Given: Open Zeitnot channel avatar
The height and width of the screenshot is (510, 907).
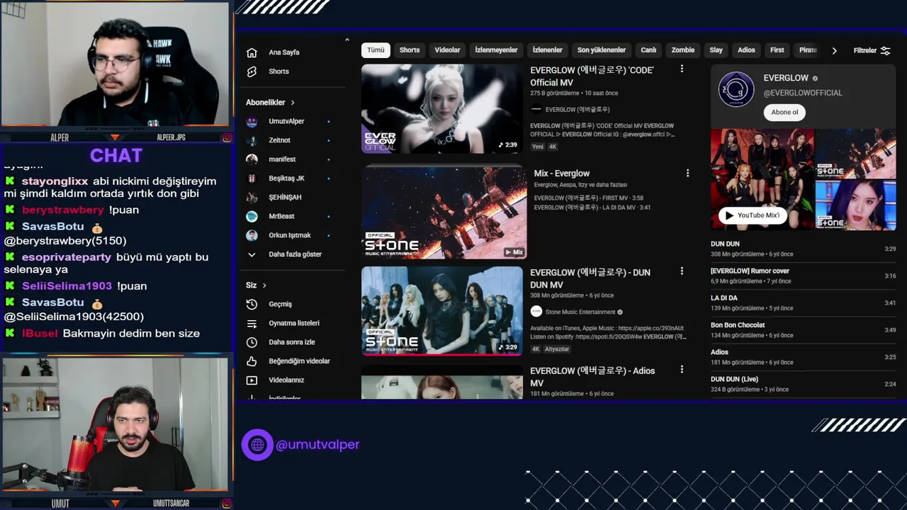Looking at the screenshot, I should [x=252, y=140].
